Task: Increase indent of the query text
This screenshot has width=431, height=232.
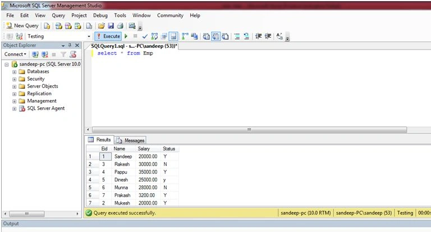Action: (x=268, y=37)
